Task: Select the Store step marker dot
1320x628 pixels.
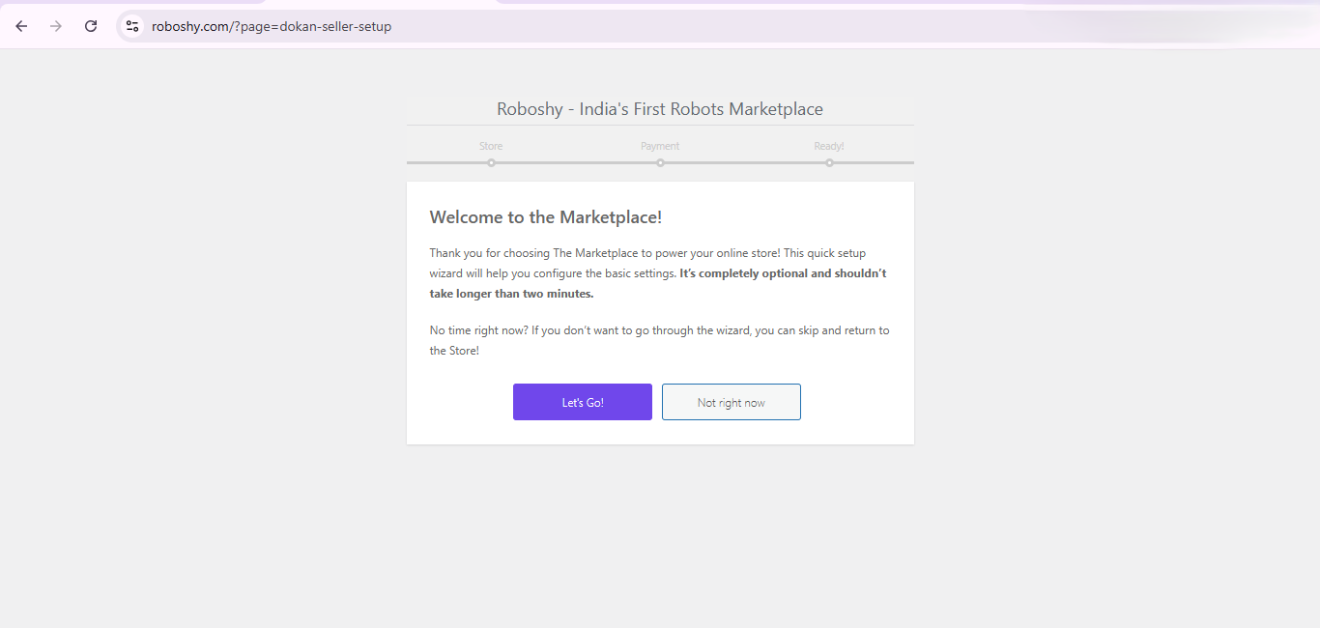Action: 491,163
